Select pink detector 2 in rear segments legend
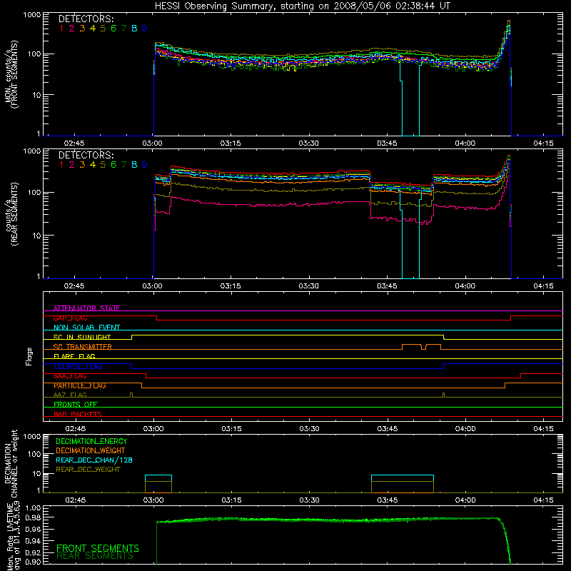 click(72, 165)
